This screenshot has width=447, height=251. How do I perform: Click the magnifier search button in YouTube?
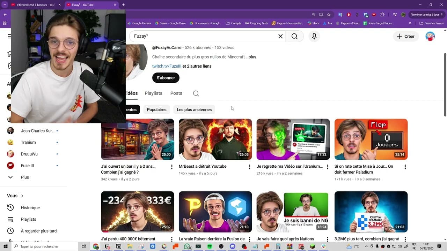(294, 36)
